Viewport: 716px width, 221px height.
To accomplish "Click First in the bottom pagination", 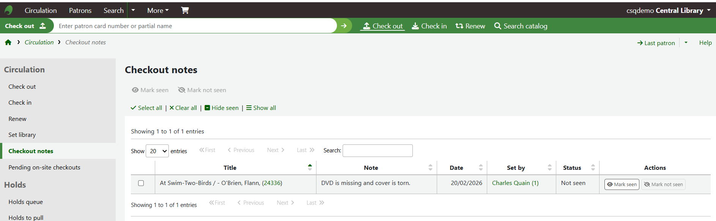I will tap(217, 203).
